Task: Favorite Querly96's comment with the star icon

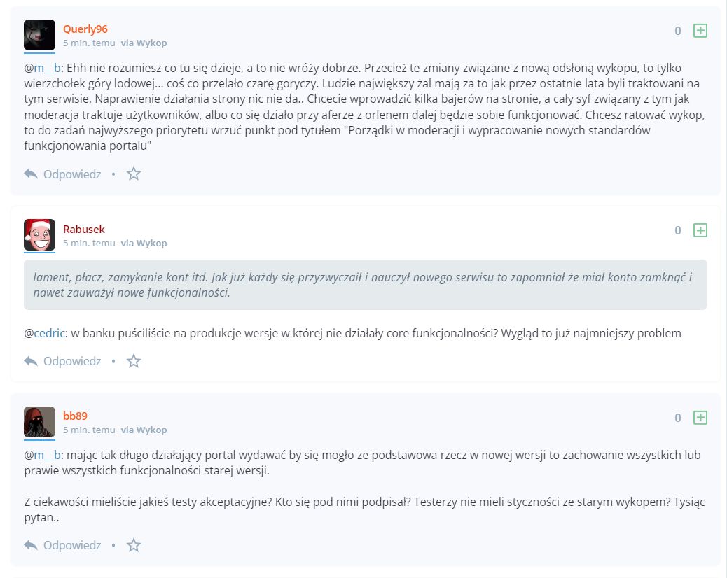Action: 134,174
